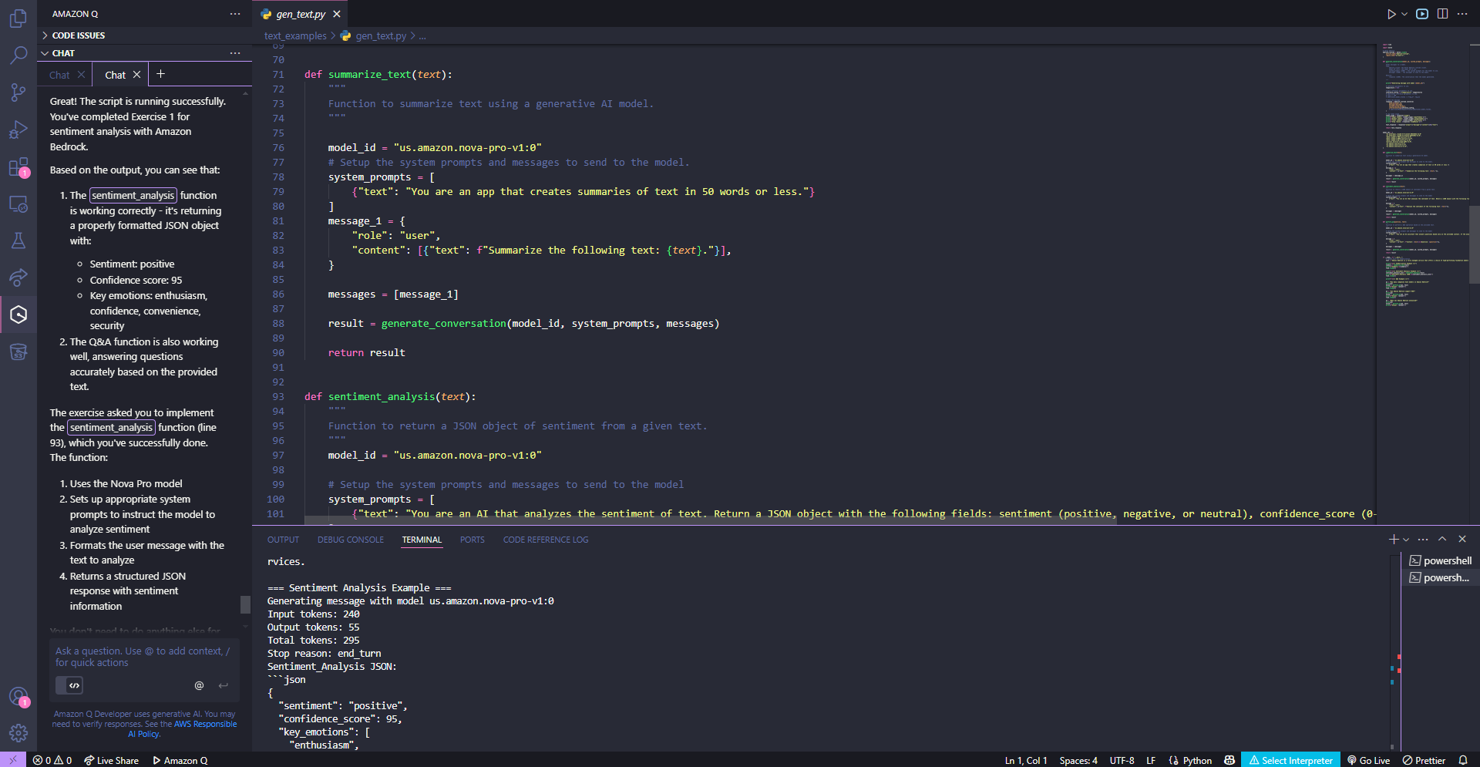Change encoding UTF-8

(1122, 760)
